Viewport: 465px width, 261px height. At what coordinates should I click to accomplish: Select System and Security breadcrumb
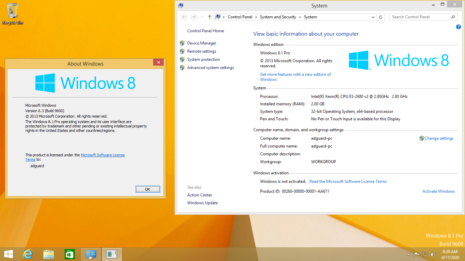pos(278,17)
